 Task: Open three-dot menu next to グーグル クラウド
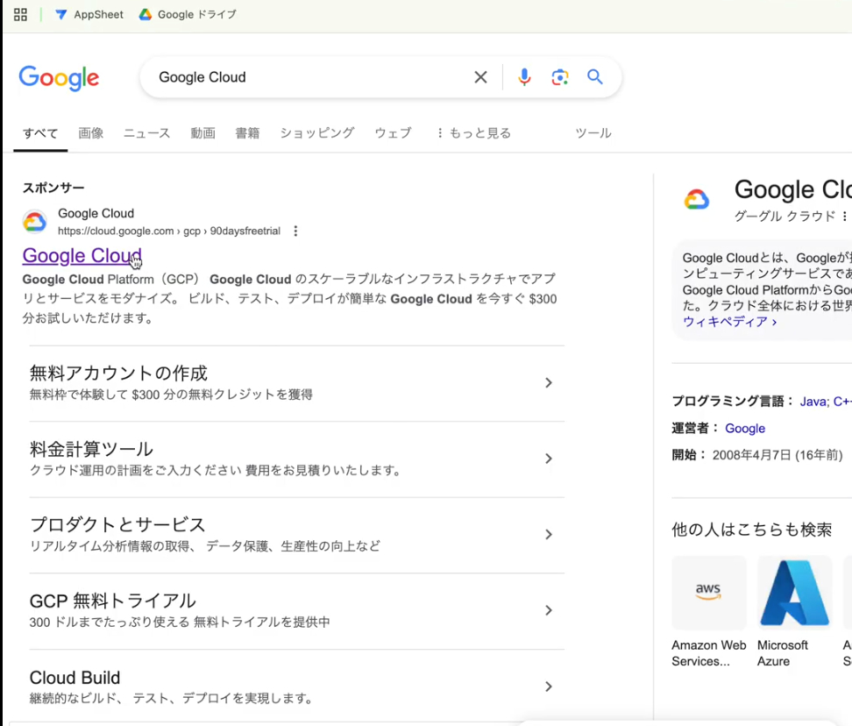(x=844, y=217)
